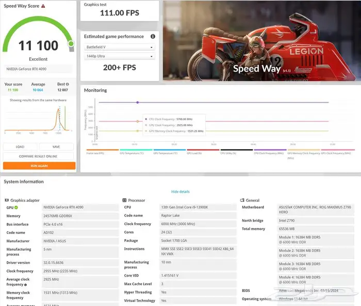Click the green score gauge end marker
This screenshot has width=361, height=306.
[71, 43]
